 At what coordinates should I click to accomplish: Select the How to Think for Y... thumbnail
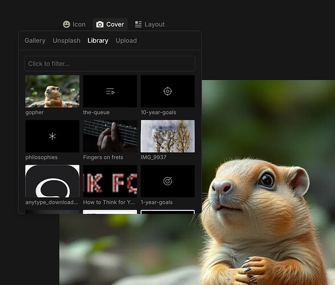click(110, 181)
